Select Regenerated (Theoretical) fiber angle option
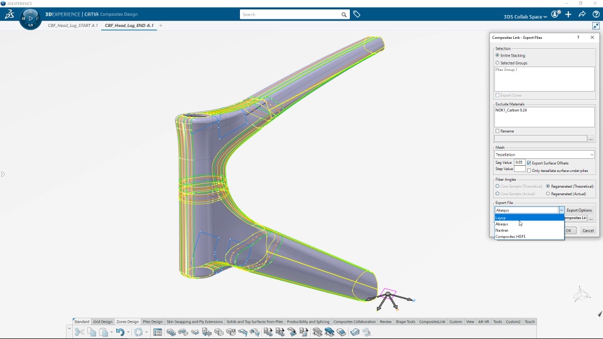The height and width of the screenshot is (339, 603). (x=548, y=186)
